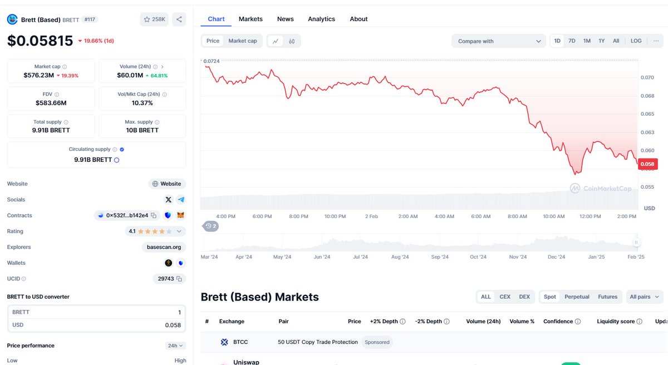Open the black-gold wallet icon in Wallets row
668x365 pixels.
168,263
